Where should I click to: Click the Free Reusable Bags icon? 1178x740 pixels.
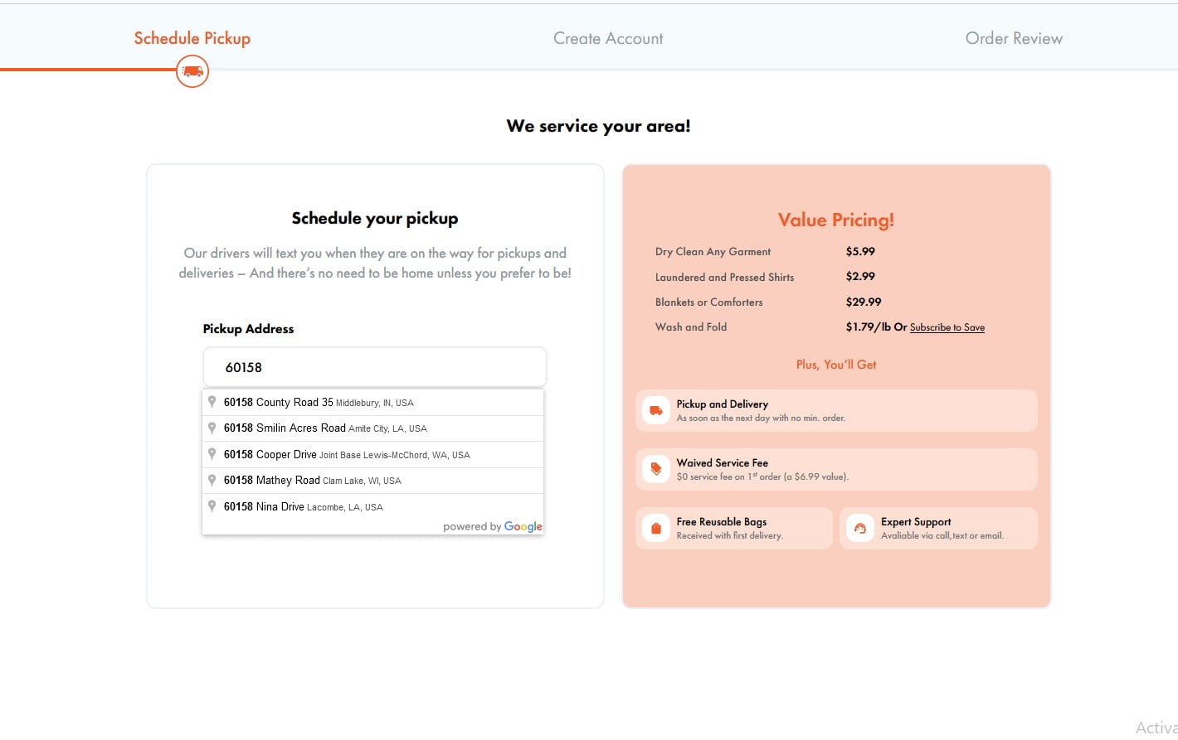(655, 528)
